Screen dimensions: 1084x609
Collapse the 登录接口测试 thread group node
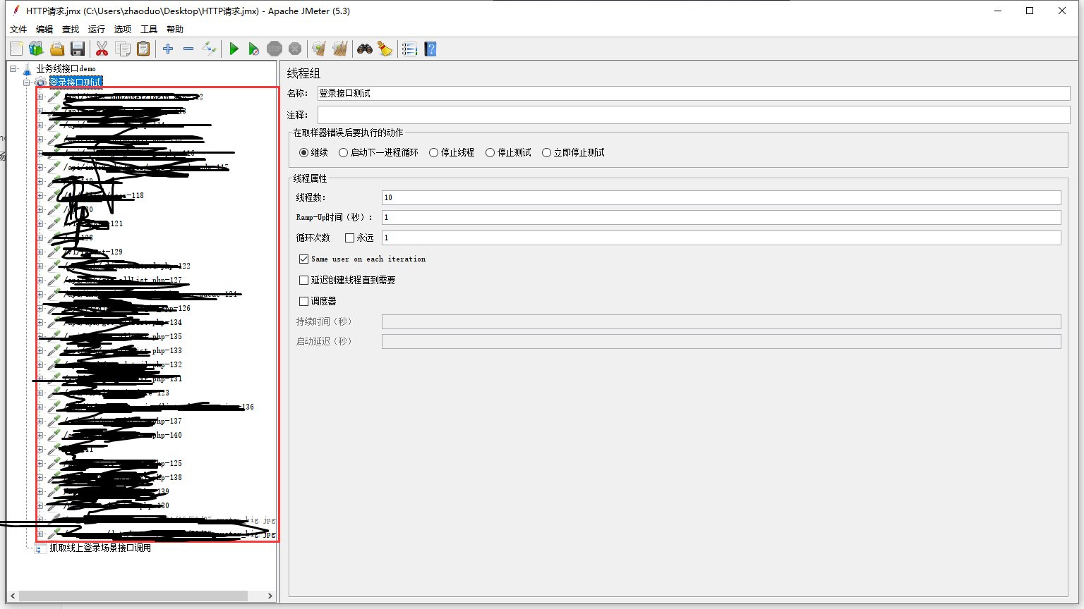[x=26, y=82]
